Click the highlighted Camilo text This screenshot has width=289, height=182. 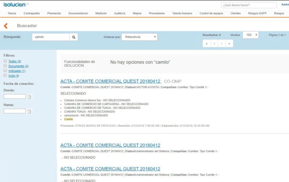(69, 119)
